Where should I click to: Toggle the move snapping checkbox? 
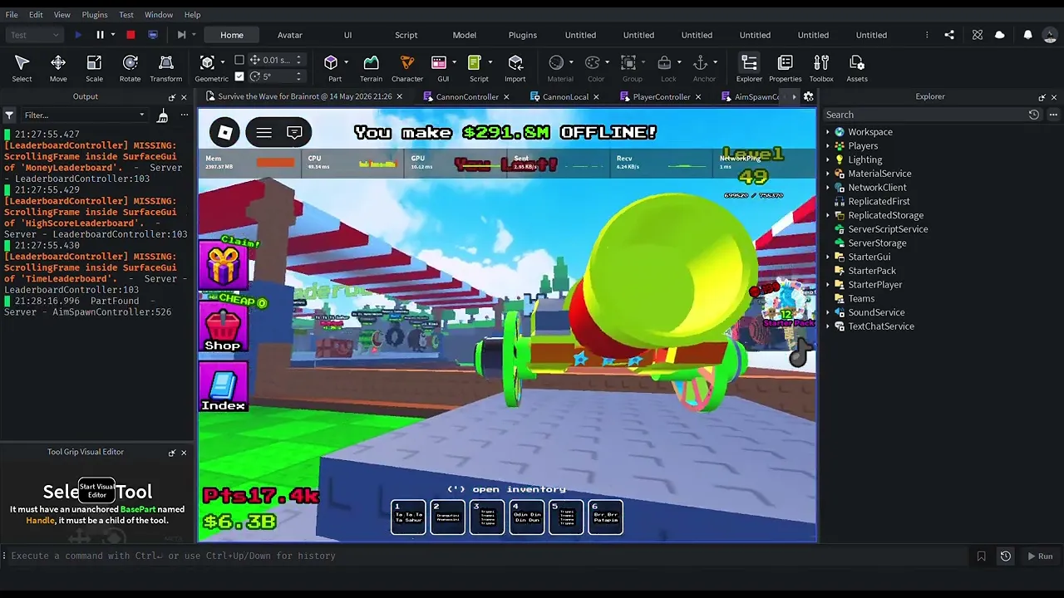pos(239,60)
